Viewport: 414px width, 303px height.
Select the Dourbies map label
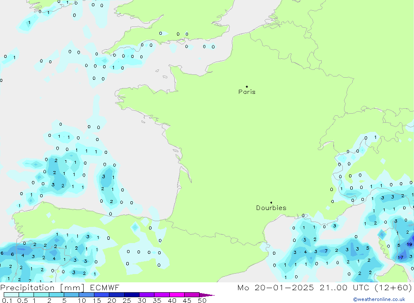(x=271, y=208)
